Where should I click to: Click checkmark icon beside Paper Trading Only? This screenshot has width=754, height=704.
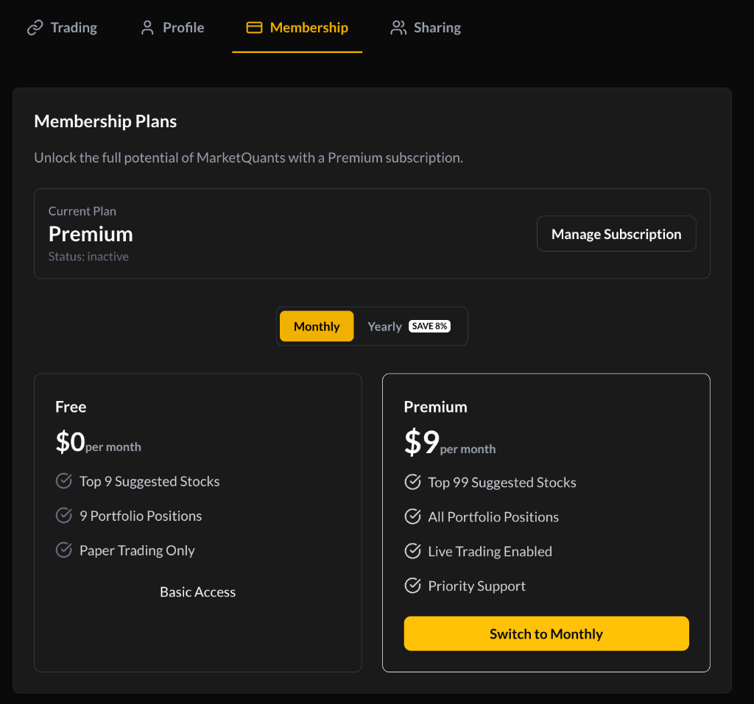[x=64, y=550]
